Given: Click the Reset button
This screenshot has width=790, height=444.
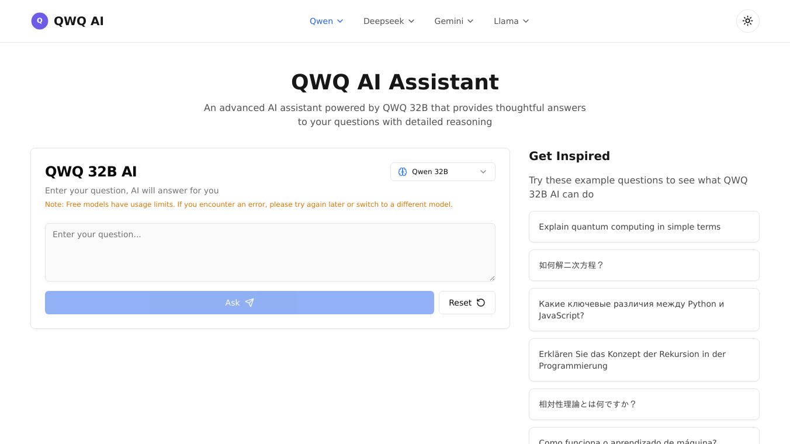Looking at the screenshot, I should pos(467,303).
